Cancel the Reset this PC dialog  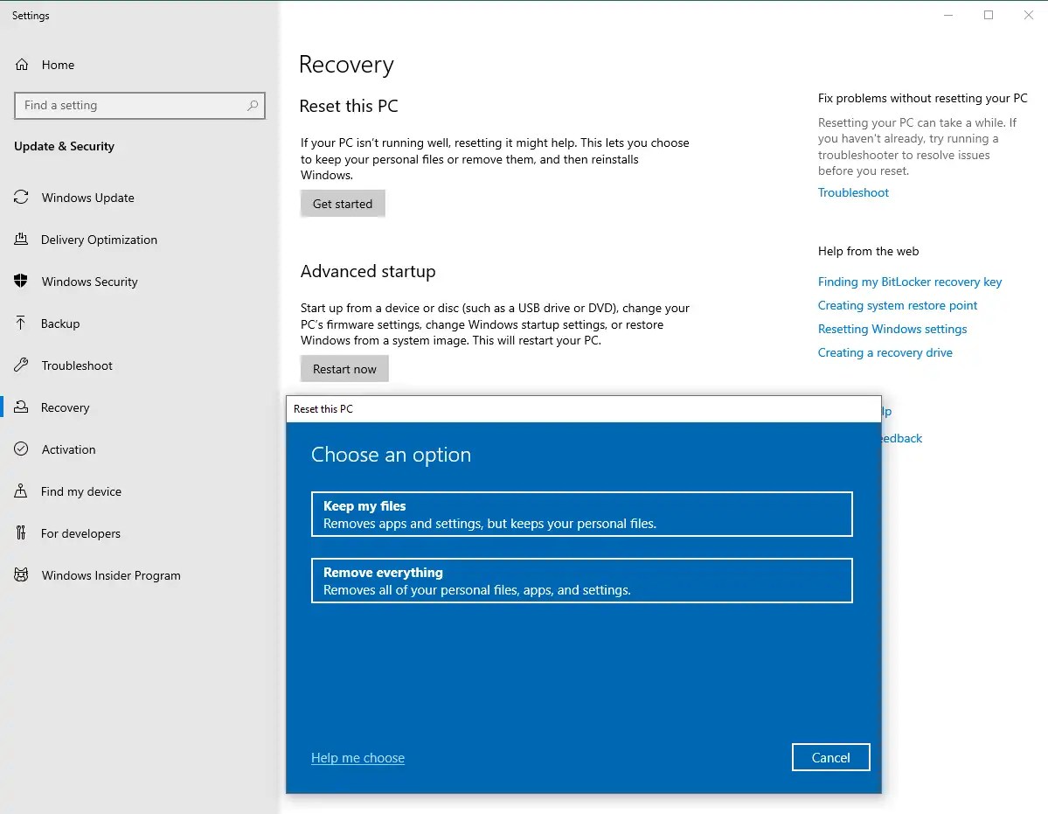pos(830,757)
